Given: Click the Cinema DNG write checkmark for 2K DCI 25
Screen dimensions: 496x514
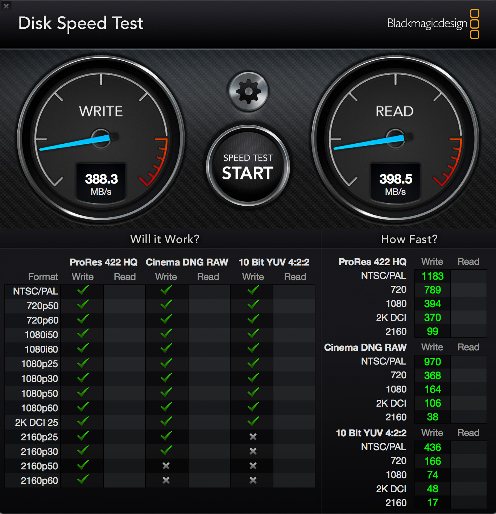Looking at the screenshot, I should [x=166, y=422].
